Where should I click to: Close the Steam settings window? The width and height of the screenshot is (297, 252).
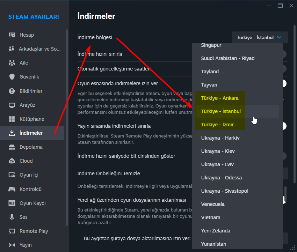291,6
